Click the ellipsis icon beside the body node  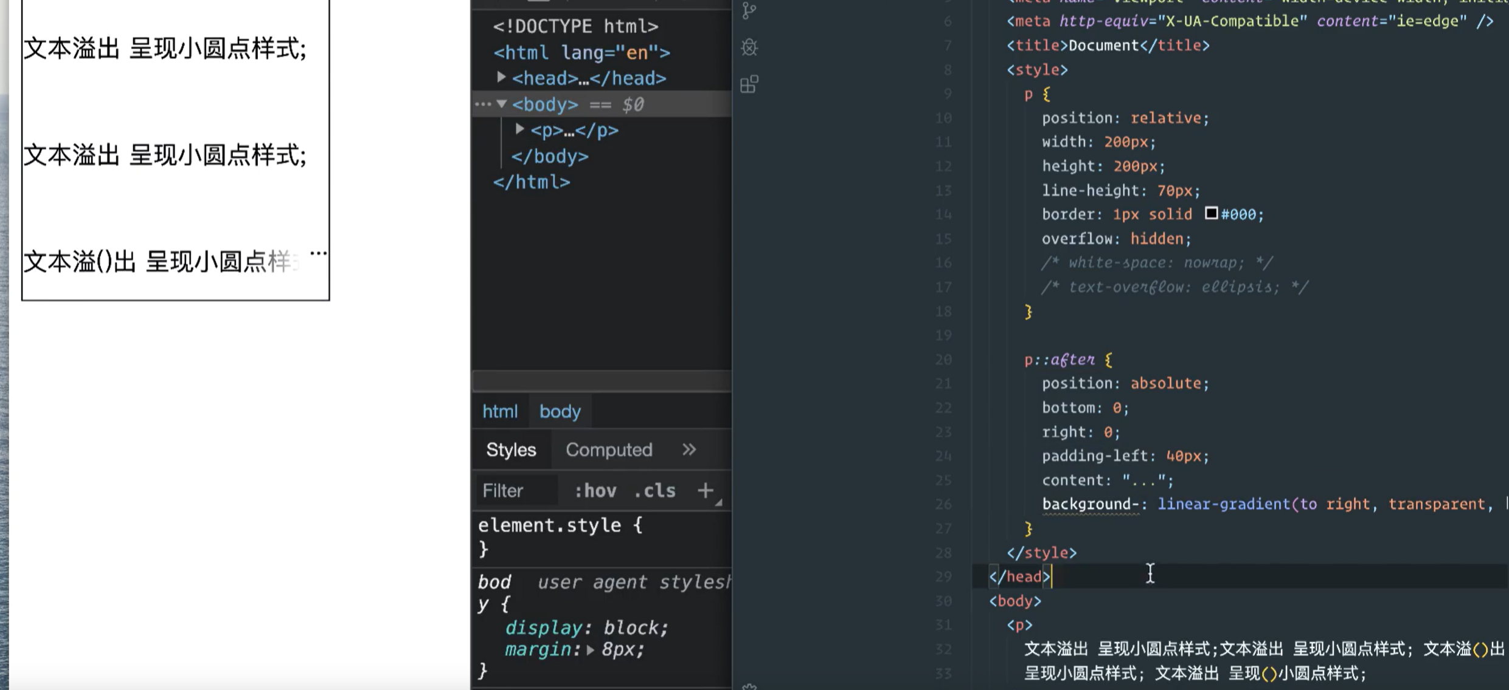click(x=483, y=104)
